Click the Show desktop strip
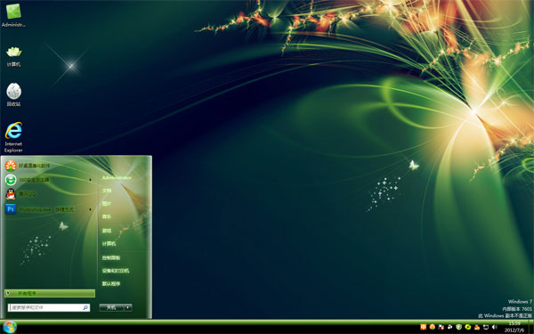The height and width of the screenshot is (334, 534). 530,327
